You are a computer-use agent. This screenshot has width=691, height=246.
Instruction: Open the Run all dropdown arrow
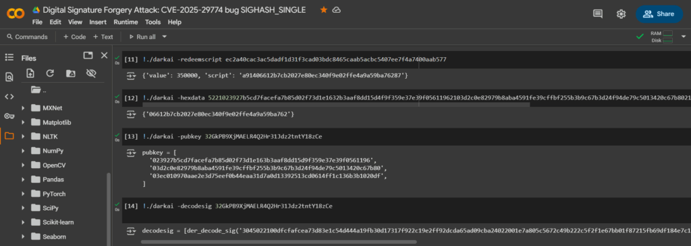(x=165, y=37)
